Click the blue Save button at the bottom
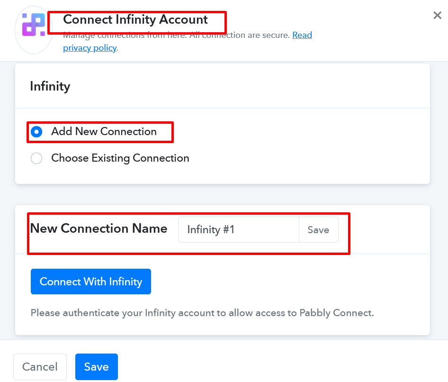 coord(97,366)
